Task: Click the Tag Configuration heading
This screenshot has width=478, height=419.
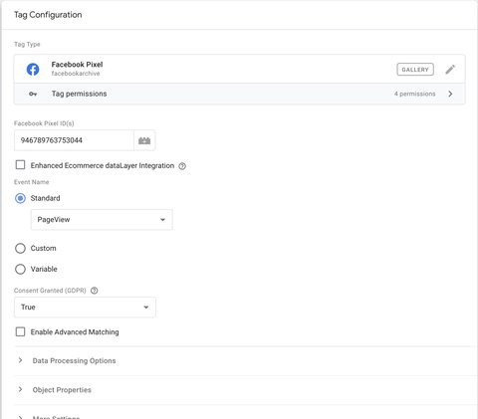Action: tap(48, 15)
